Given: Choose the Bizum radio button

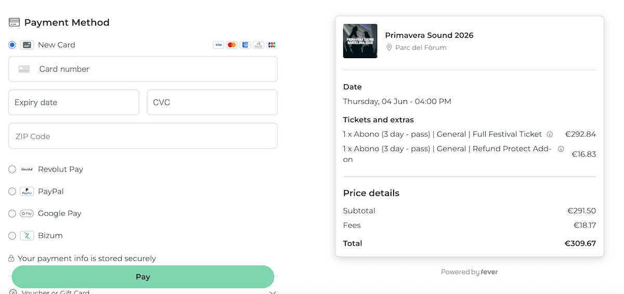Looking at the screenshot, I should (12, 236).
